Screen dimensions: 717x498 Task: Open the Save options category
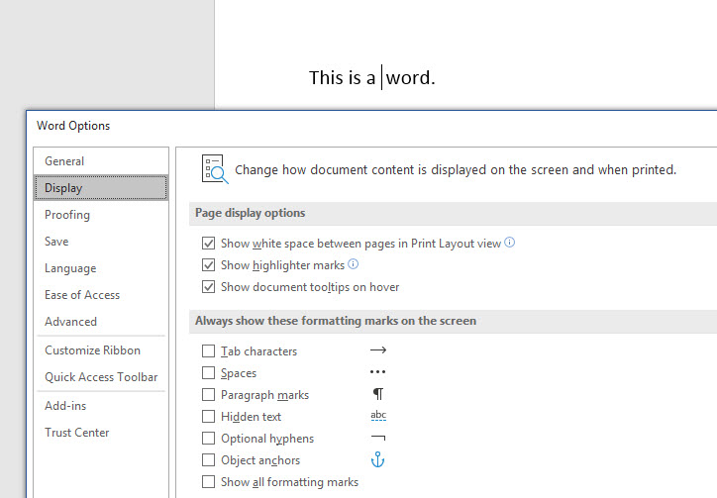point(101,242)
